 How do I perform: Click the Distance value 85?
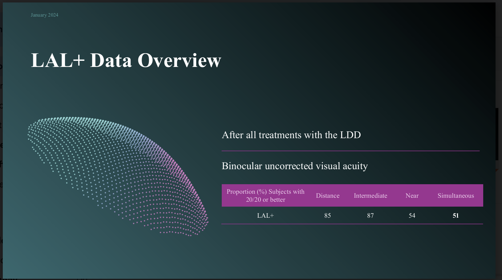[328, 216]
